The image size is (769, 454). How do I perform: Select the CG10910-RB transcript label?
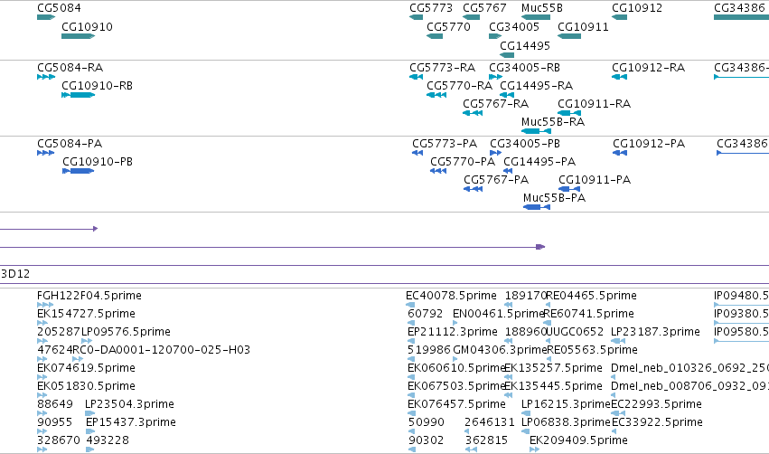[97, 86]
